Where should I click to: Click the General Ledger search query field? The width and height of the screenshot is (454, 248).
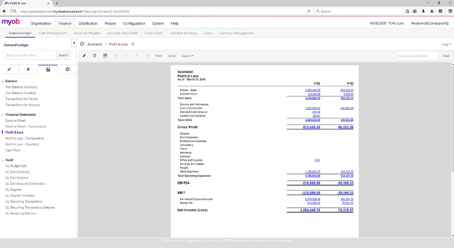click(29, 55)
